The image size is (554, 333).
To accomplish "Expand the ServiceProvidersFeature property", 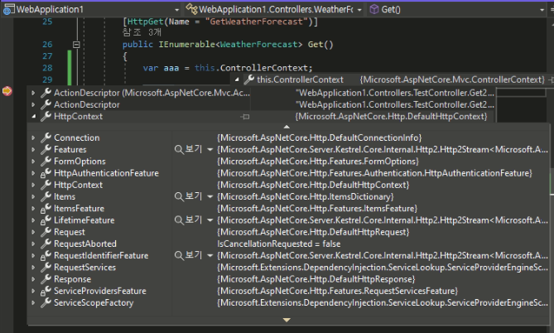I will pyautogui.click(x=33, y=291).
